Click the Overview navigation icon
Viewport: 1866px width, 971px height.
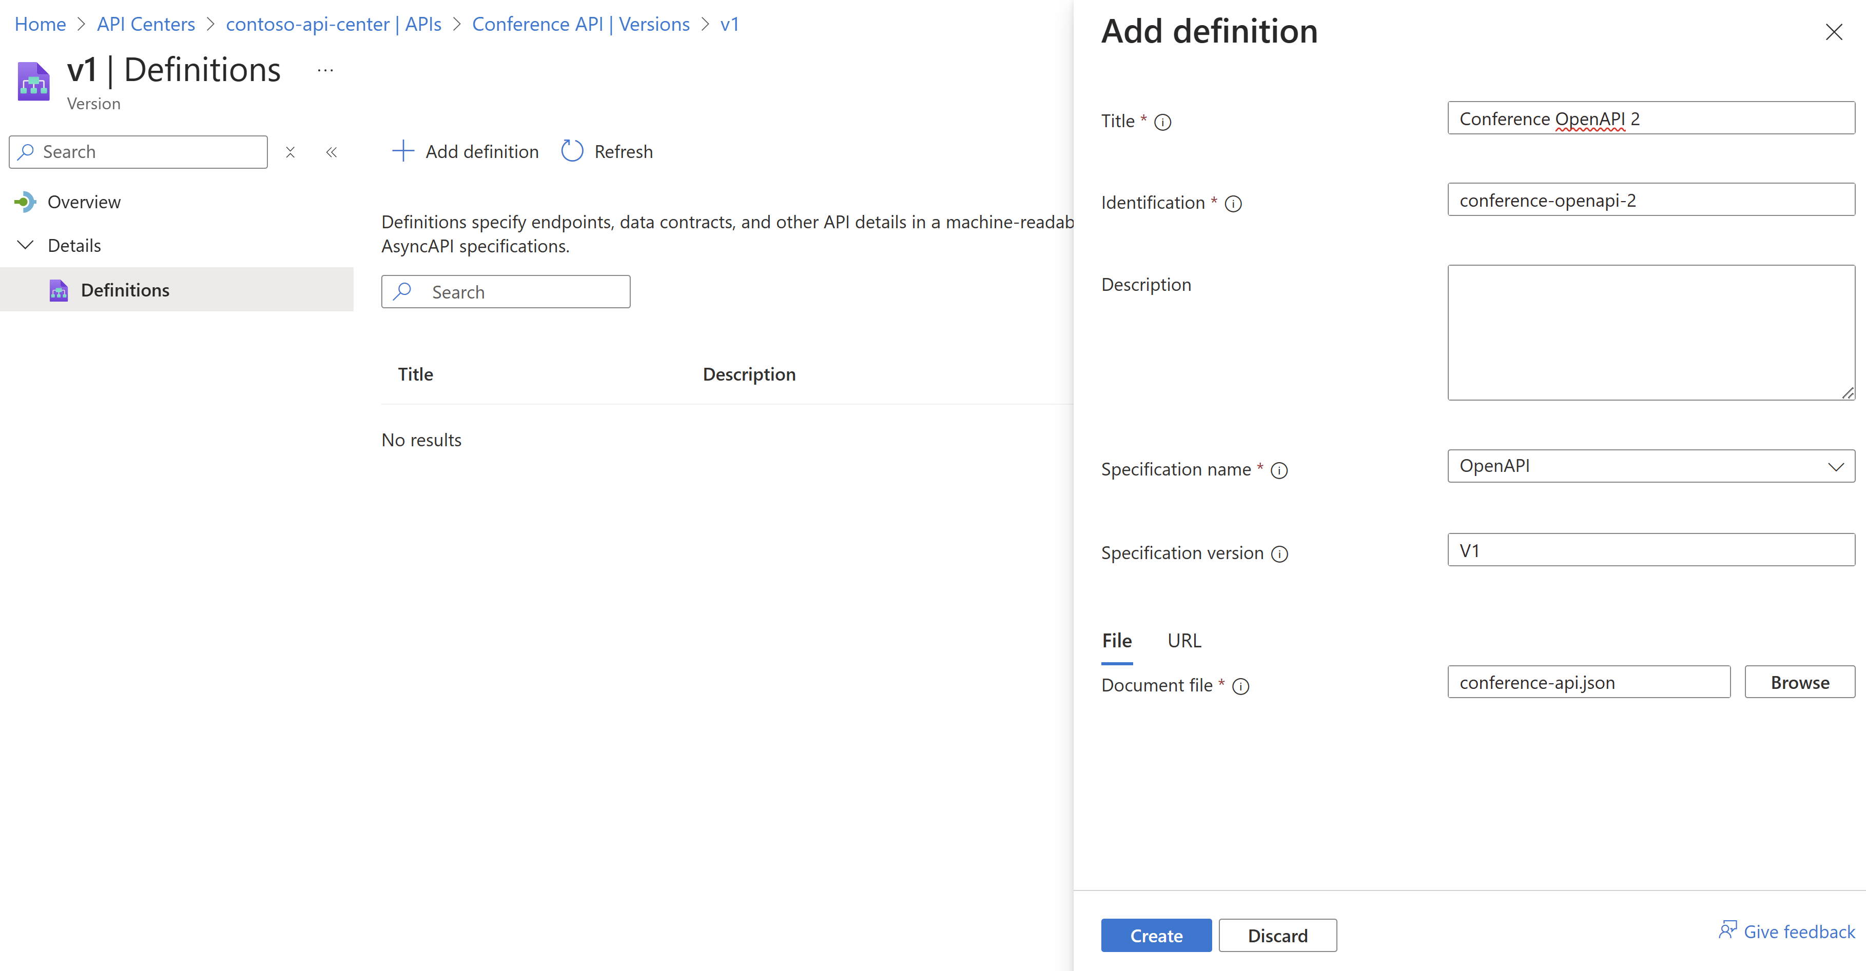pos(25,200)
